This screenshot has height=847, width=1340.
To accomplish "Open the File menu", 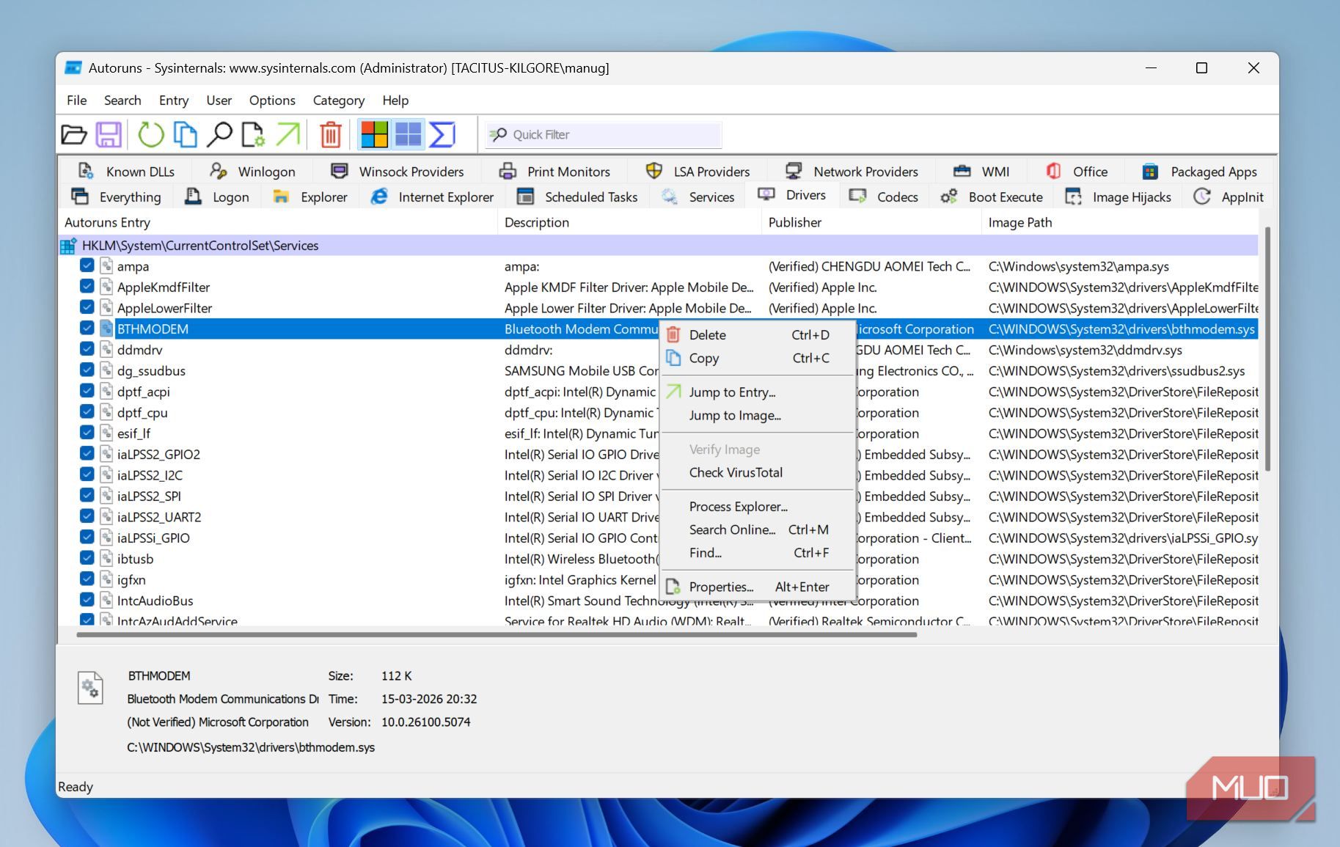I will 76,100.
